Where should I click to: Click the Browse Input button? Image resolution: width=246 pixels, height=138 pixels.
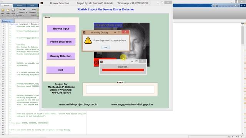pos(61,29)
